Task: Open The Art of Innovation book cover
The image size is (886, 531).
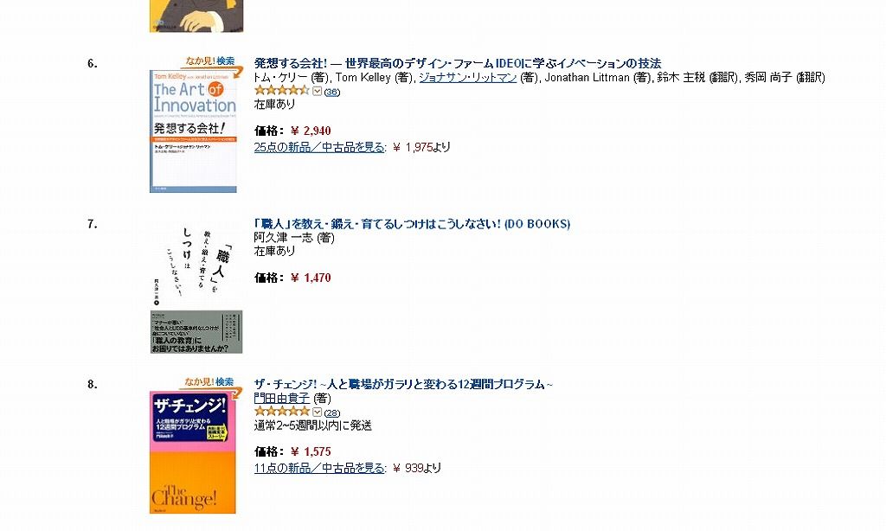Action: coord(193,131)
